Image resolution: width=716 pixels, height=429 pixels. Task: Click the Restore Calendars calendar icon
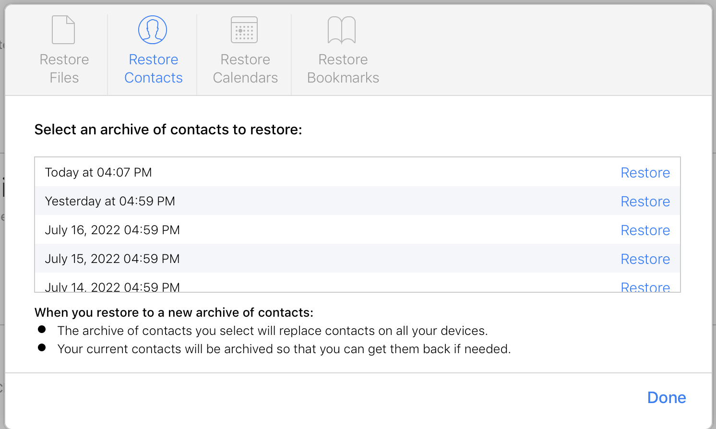[244, 30]
